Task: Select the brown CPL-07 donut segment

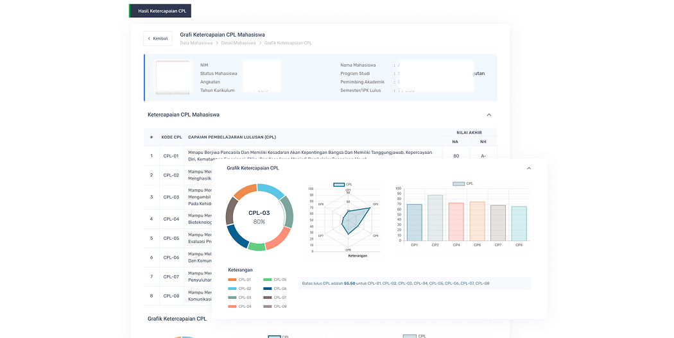Action: tap(231, 210)
